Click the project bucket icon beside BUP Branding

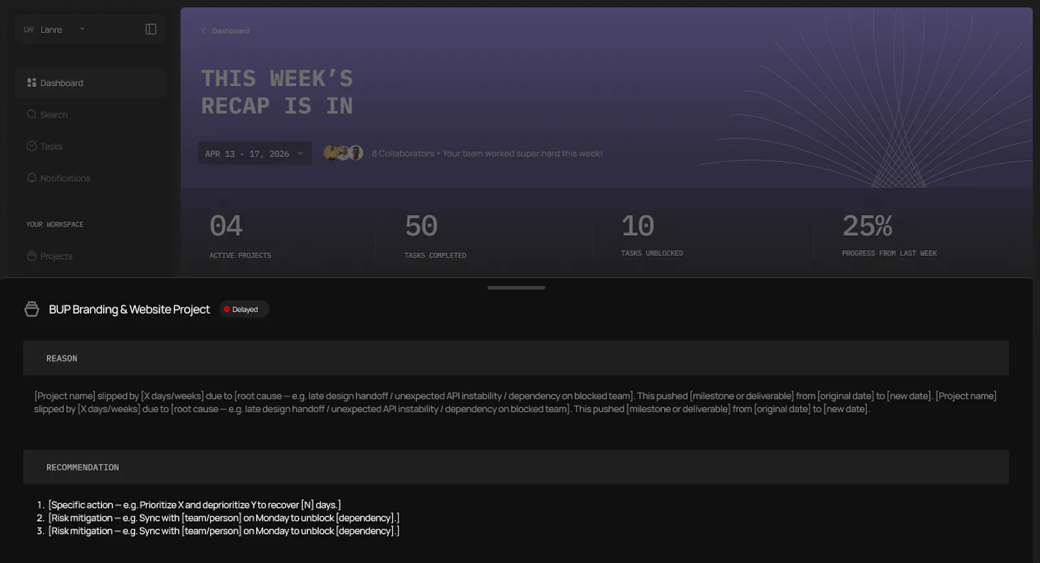[32, 309]
